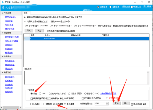The height and width of the screenshot is (110, 153).
Task: Open 精细组合 in the sidebar
Action: click(9, 53)
